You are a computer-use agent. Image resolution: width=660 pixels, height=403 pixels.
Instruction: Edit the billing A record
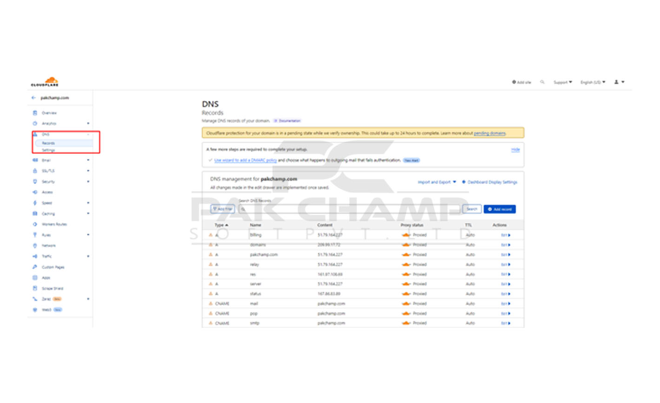click(506, 235)
